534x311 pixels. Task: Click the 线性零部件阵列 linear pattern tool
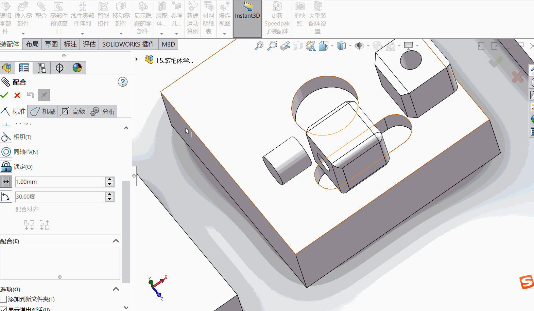pyautogui.click(x=82, y=14)
